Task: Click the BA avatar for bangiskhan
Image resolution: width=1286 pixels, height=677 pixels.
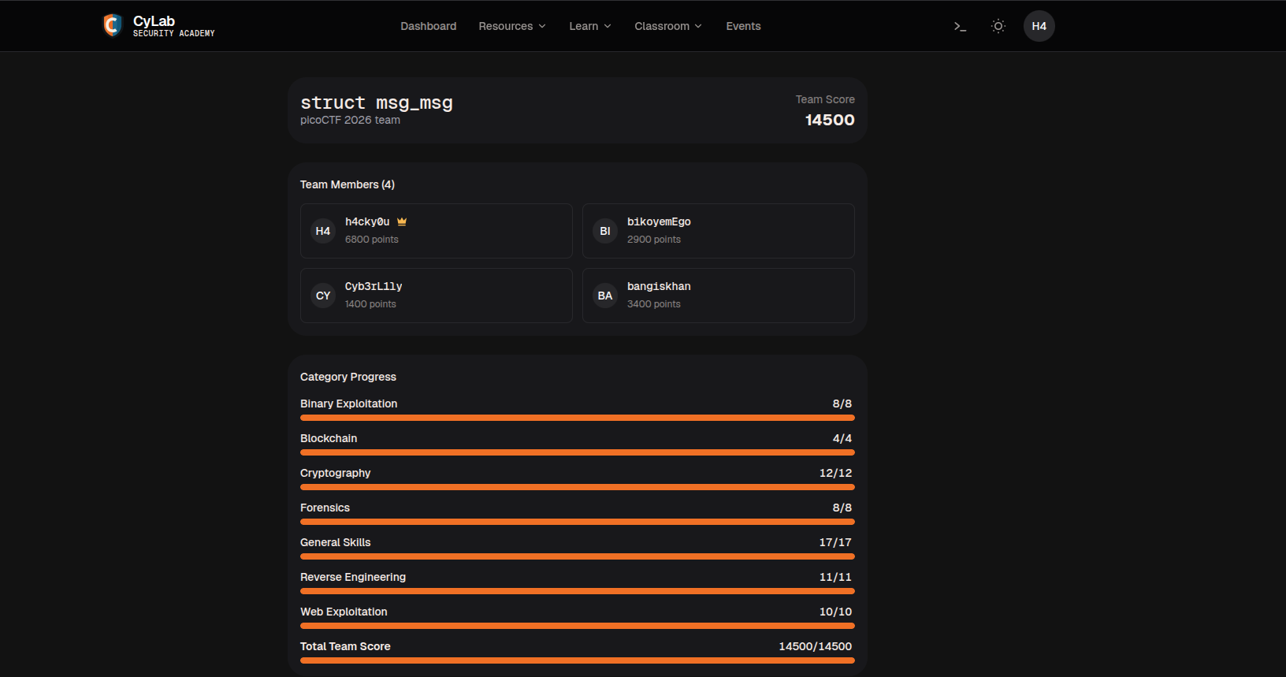Action: [x=605, y=296]
